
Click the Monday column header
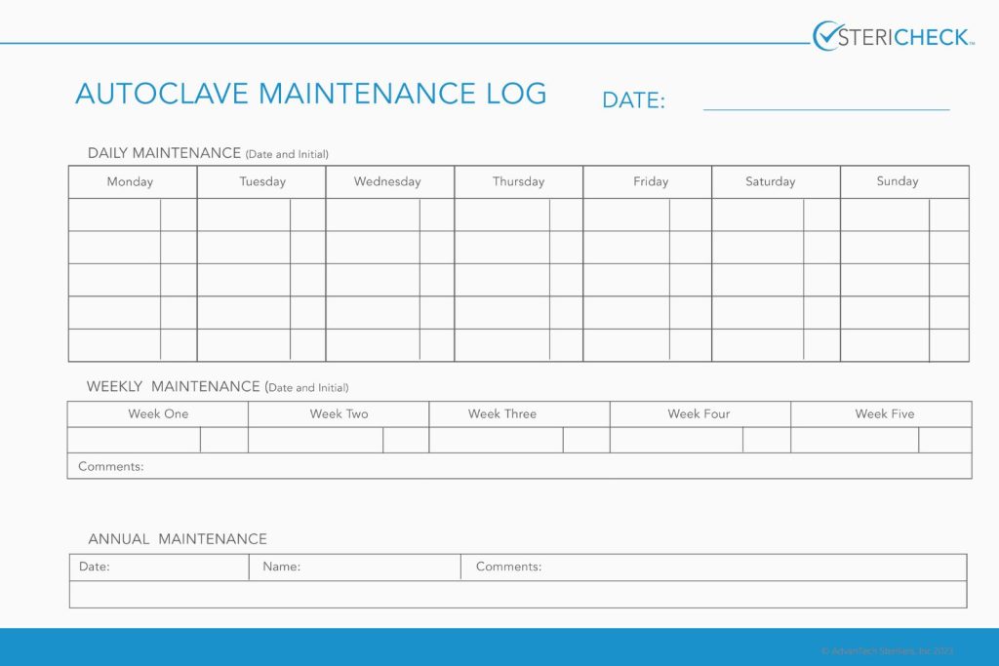point(131,181)
